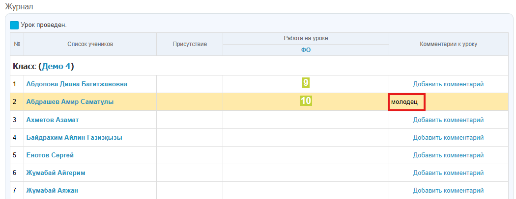The height and width of the screenshot is (199, 516).
Task: Add a comment for Ахметов Азамат
Action: click(448, 120)
